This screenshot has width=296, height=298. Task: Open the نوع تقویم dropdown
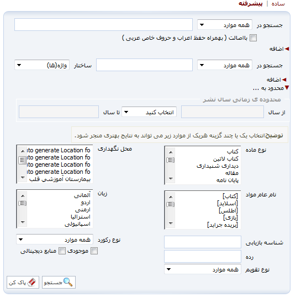point(203,269)
